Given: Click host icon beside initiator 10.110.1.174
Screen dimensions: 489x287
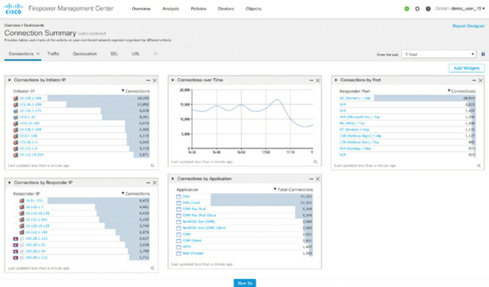Looking at the screenshot, I should pyautogui.click(x=15, y=111).
